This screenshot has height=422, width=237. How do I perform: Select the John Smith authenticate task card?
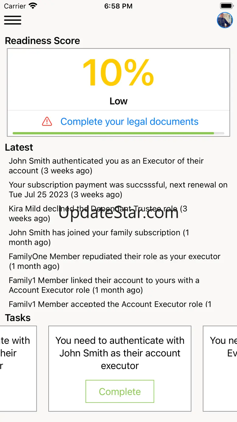(x=120, y=368)
